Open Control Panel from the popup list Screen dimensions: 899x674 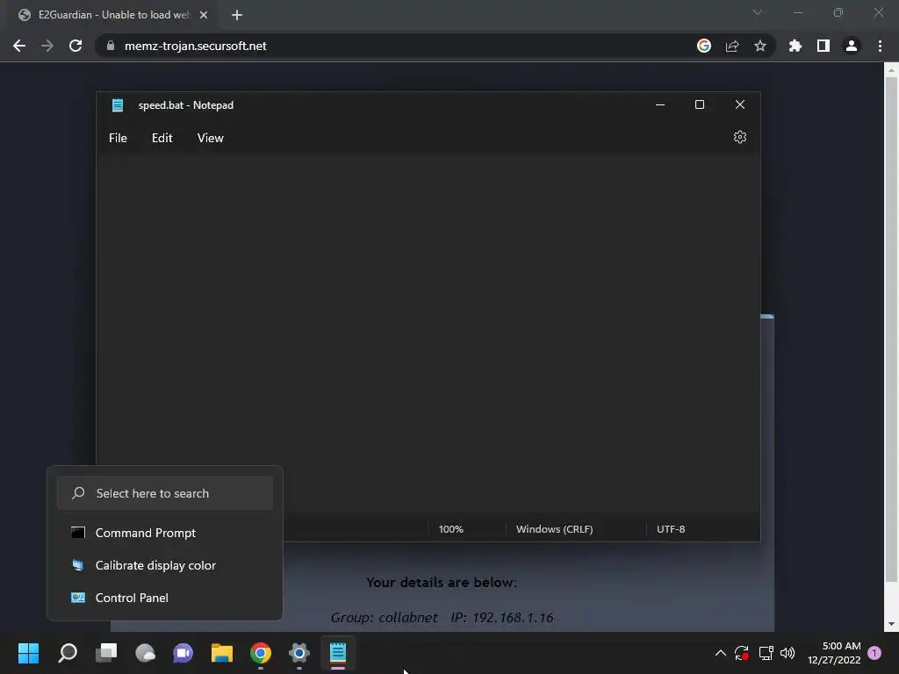coord(165,598)
